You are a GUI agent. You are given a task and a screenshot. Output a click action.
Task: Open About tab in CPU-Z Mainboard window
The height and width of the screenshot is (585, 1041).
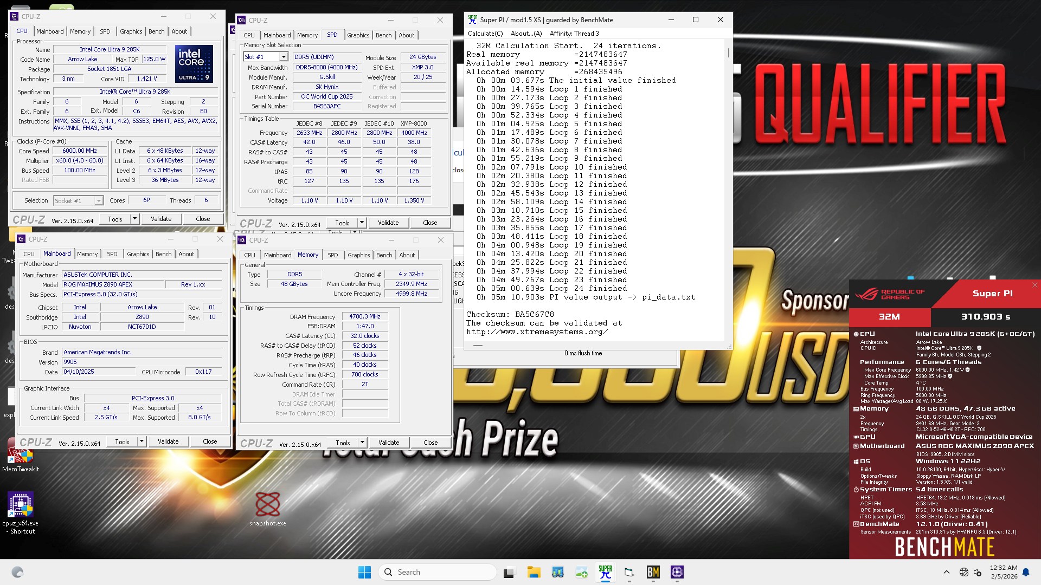187,254
